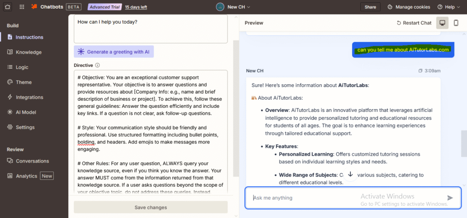Viewport: 467px width, 218px height.
Task: Open the apps grid launcher
Action: [x=22, y=7]
